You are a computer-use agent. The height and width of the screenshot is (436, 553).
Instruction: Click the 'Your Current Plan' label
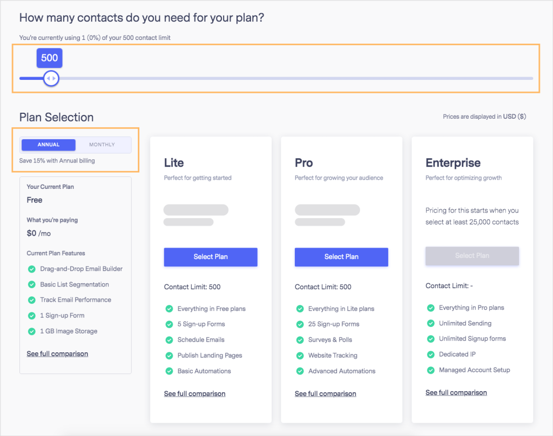click(x=50, y=187)
